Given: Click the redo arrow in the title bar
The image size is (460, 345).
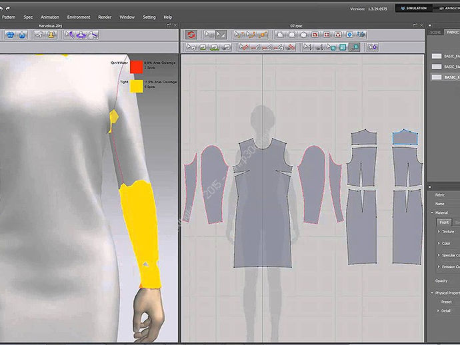Looking at the screenshot, I should tap(8, 9).
